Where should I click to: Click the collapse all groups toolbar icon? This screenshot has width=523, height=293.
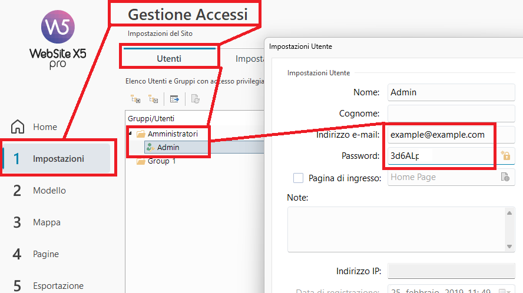(x=154, y=99)
